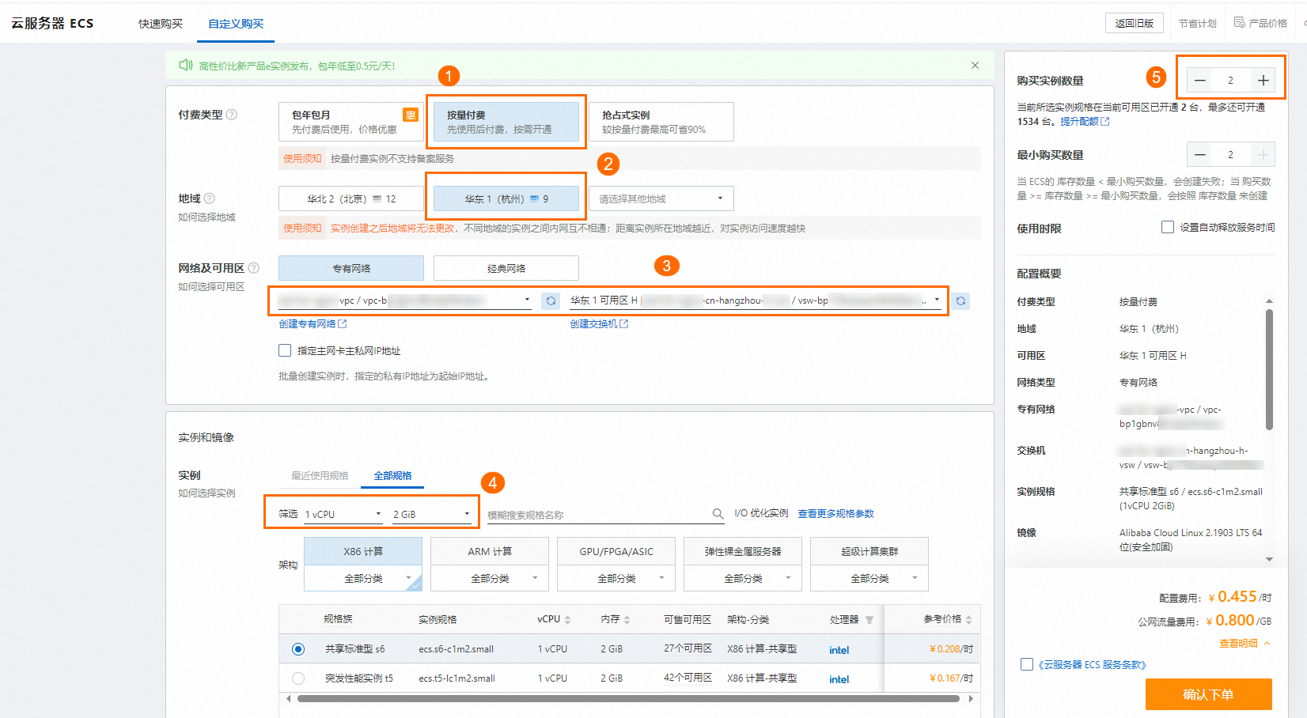Select 华北 2 (北京) region

(351, 198)
